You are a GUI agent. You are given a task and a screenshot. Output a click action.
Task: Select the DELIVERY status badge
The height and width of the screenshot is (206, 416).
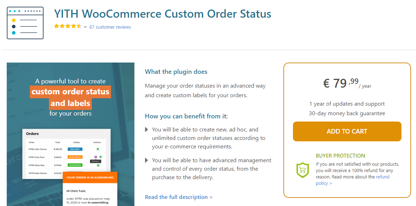pyautogui.click(x=75, y=149)
